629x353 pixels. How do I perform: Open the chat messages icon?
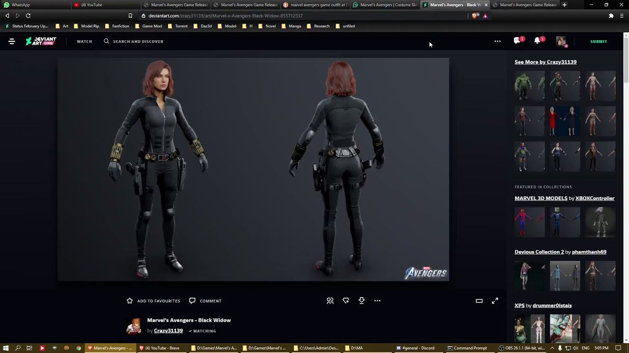point(517,41)
